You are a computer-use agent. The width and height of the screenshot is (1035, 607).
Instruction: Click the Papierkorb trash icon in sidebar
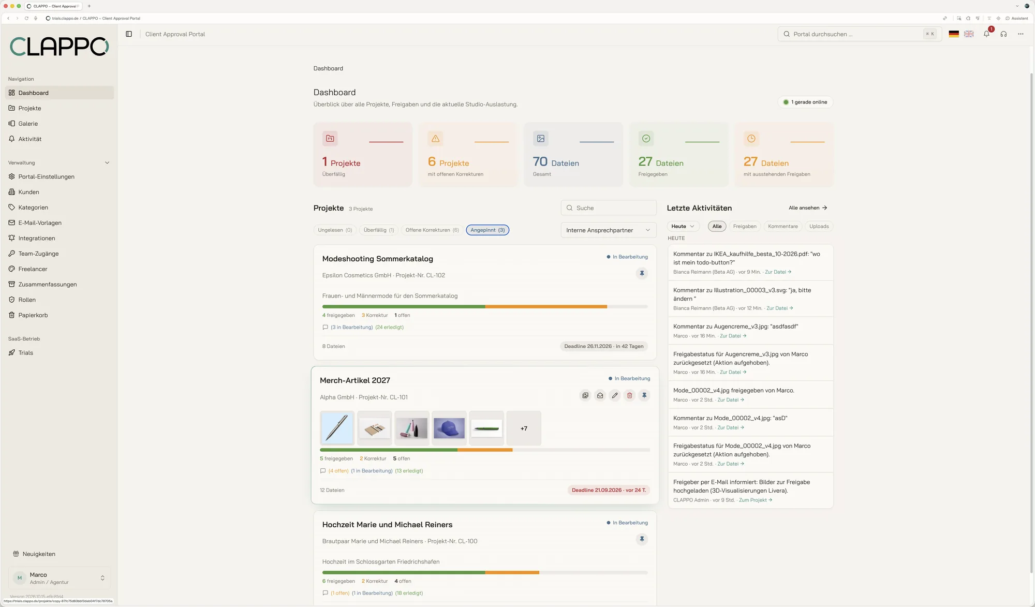tap(12, 315)
